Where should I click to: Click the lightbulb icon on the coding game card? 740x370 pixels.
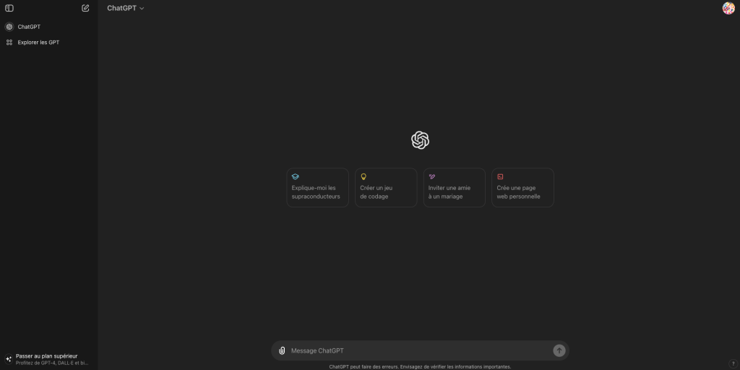[x=363, y=176]
